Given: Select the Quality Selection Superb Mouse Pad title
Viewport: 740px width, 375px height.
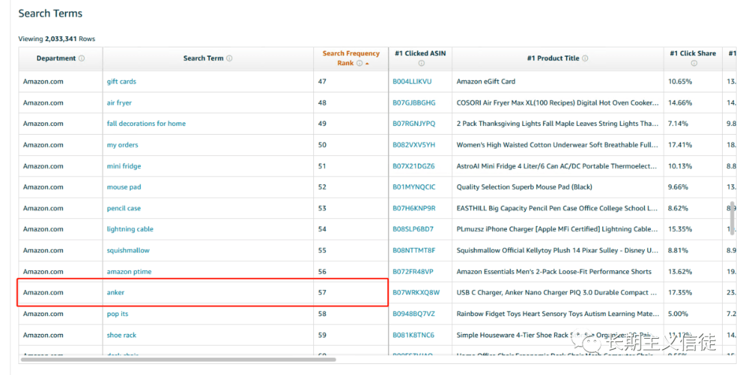Looking at the screenshot, I should click(x=524, y=187).
